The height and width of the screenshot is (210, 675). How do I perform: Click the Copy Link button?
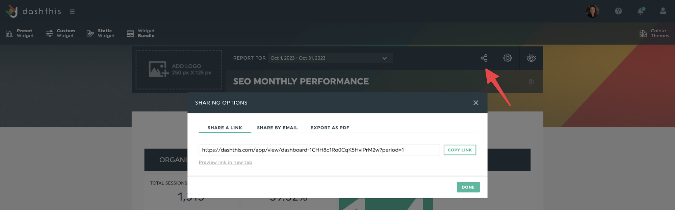click(x=460, y=150)
